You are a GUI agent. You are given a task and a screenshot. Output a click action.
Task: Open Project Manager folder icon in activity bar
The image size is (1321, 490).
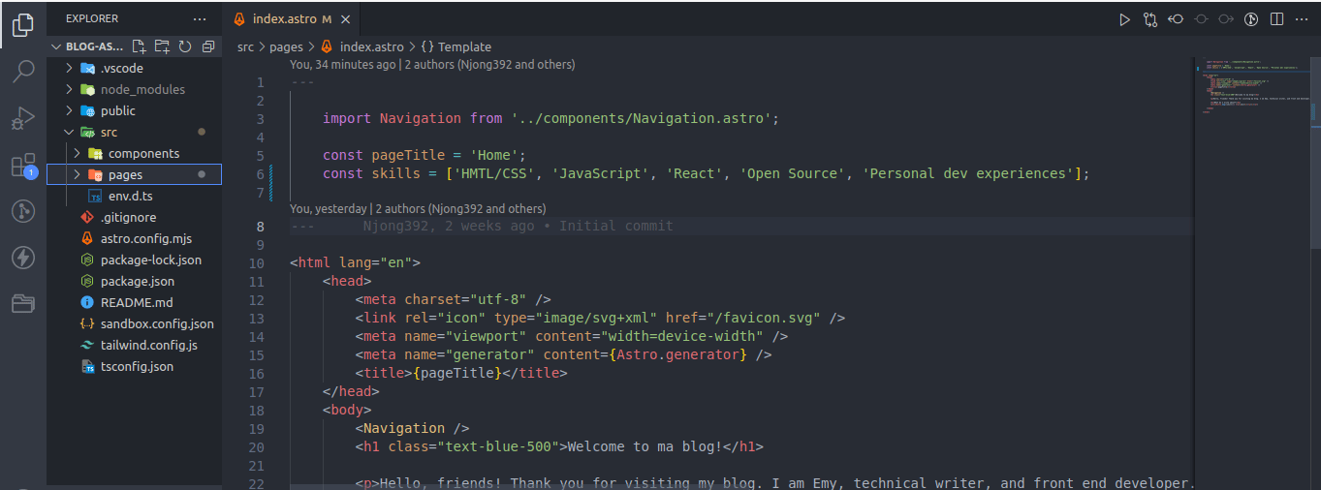(23, 304)
